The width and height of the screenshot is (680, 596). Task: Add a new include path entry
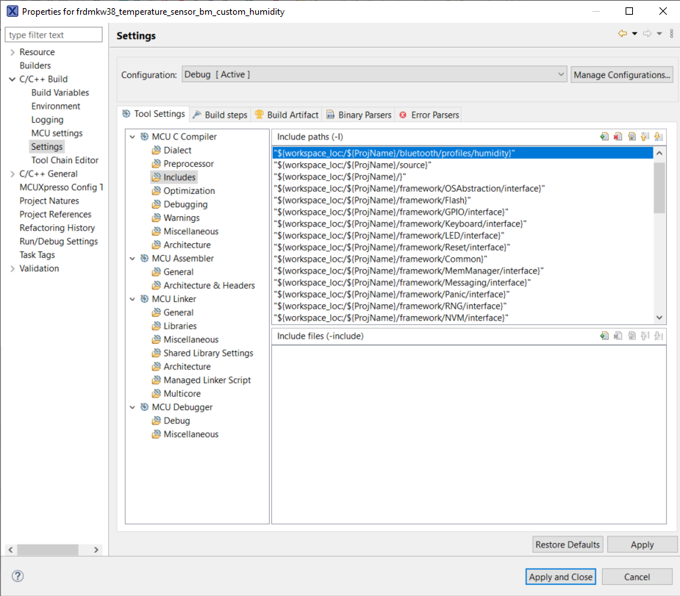(x=604, y=137)
